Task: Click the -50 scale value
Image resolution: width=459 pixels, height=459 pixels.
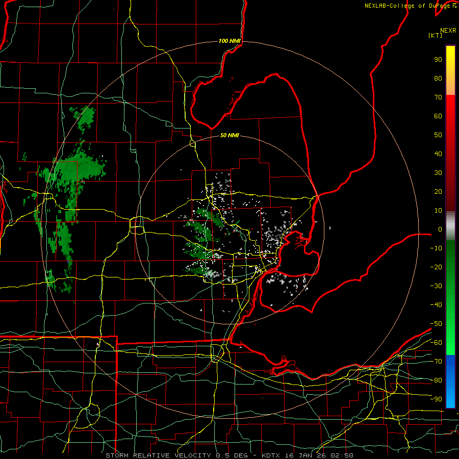Action: pyautogui.click(x=436, y=324)
